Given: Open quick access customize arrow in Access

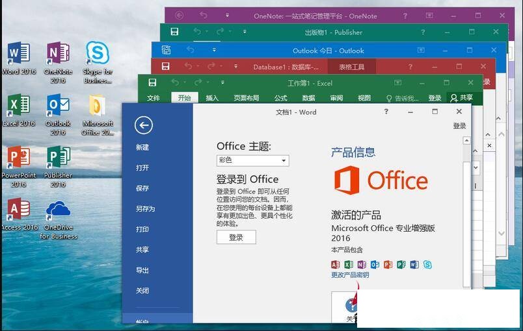Looking at the screenshot, I should 236,66.
